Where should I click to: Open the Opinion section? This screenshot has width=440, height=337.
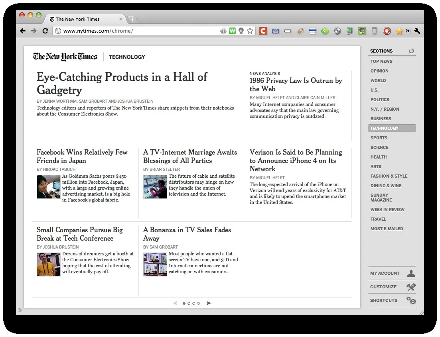(379, 71)
